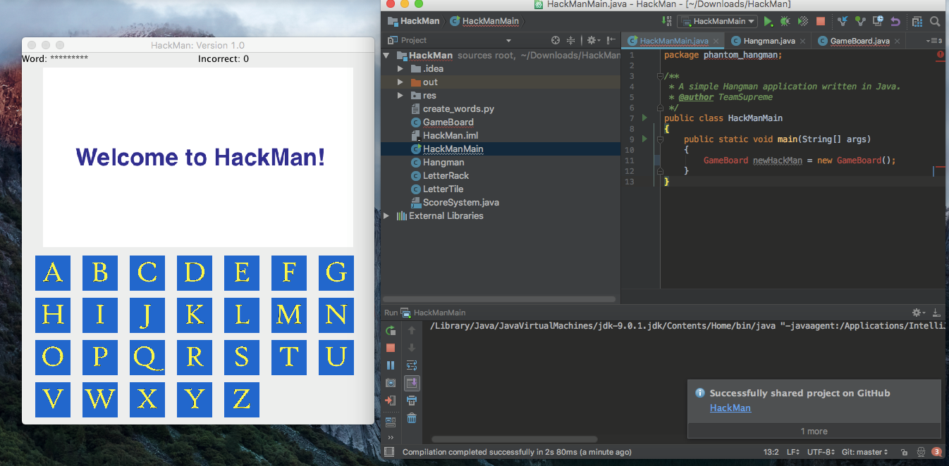Open Project panel gear settings menu

click(593, 40)
